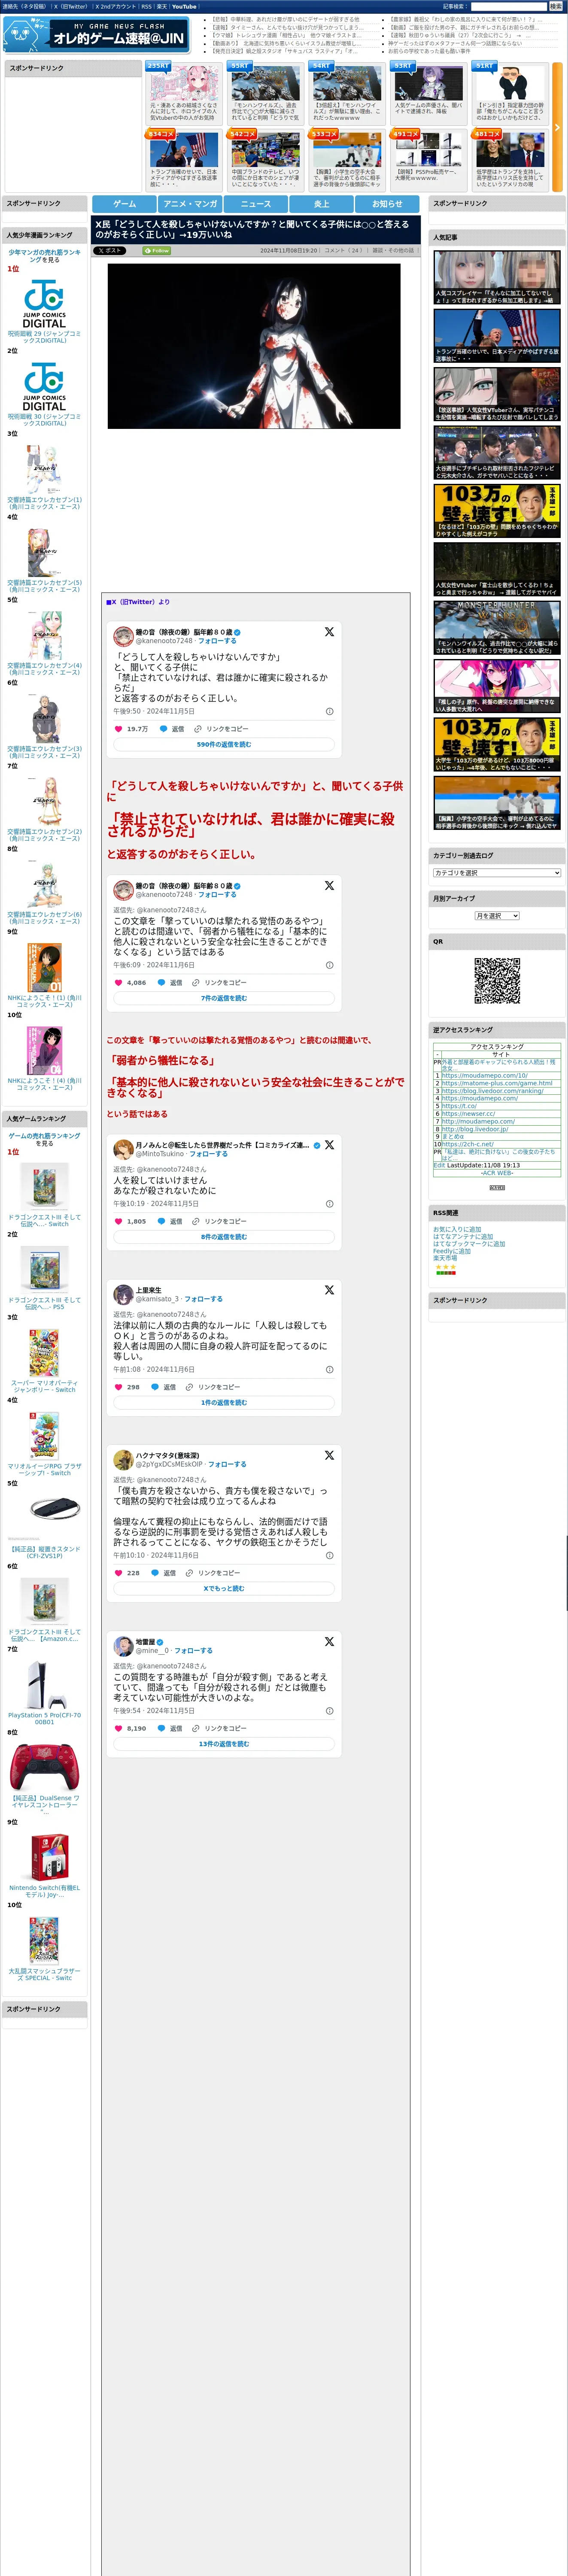Open the X 2ndアカウント top link
Screen dimensions: 568x2576
click(x=115, y=6)
